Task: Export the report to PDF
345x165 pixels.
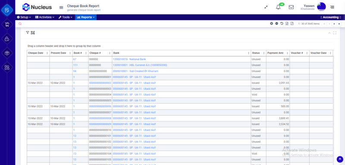Action: 292,24
